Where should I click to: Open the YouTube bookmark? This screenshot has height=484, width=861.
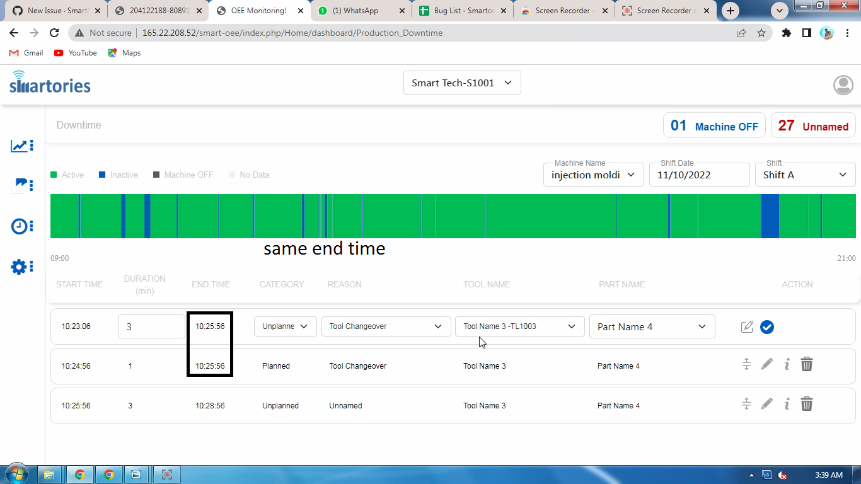click(76, 53)
